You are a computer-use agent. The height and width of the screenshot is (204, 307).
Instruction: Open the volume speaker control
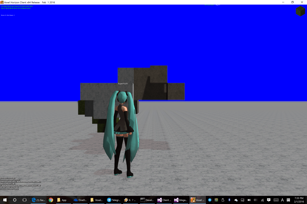tap(256, 200)
